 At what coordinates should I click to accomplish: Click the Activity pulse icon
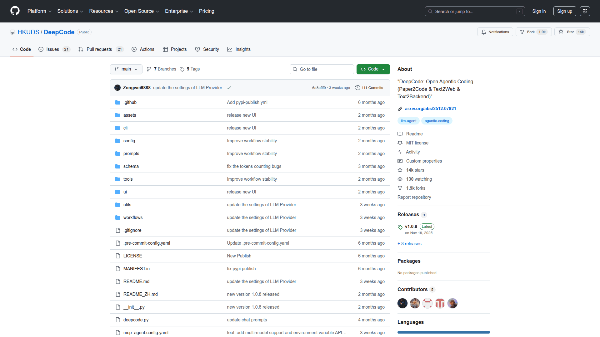400,152
